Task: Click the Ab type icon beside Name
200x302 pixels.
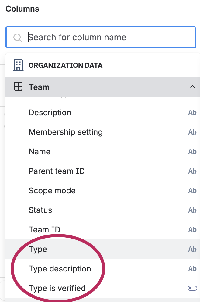Action: pyautogui.click(x=192, y=151)
